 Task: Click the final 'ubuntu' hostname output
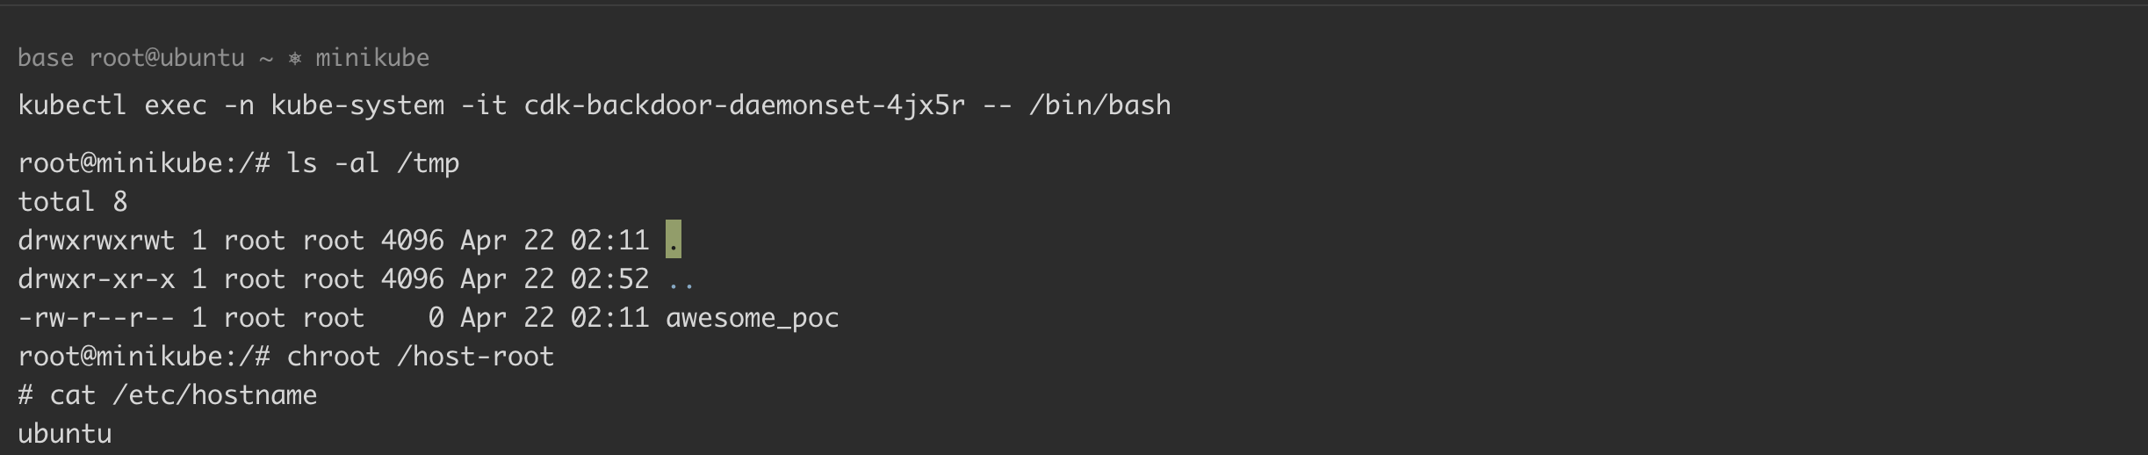[x=65, y=434]
